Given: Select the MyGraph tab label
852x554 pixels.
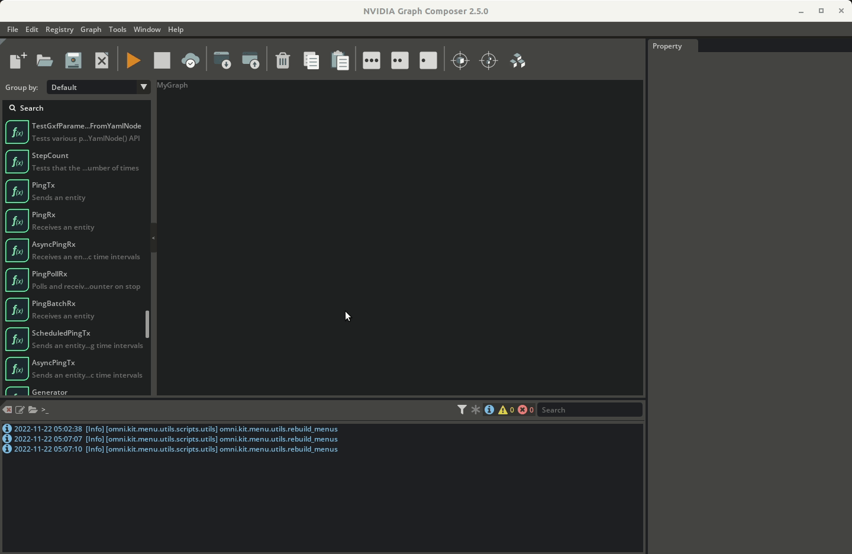Looking at the screenshot, I should [x=172, y=85].
